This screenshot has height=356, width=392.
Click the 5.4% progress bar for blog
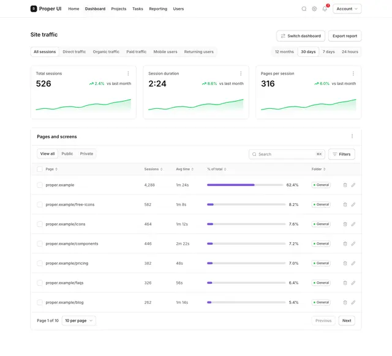tap(246, 302)
